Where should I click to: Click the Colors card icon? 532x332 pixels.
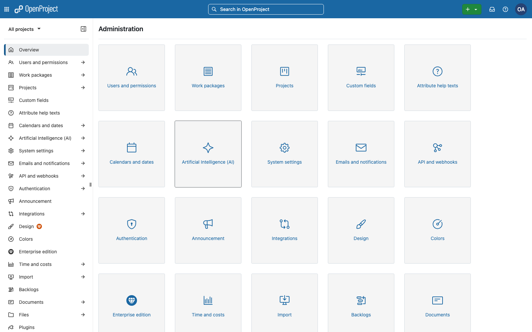click(438, 224)
